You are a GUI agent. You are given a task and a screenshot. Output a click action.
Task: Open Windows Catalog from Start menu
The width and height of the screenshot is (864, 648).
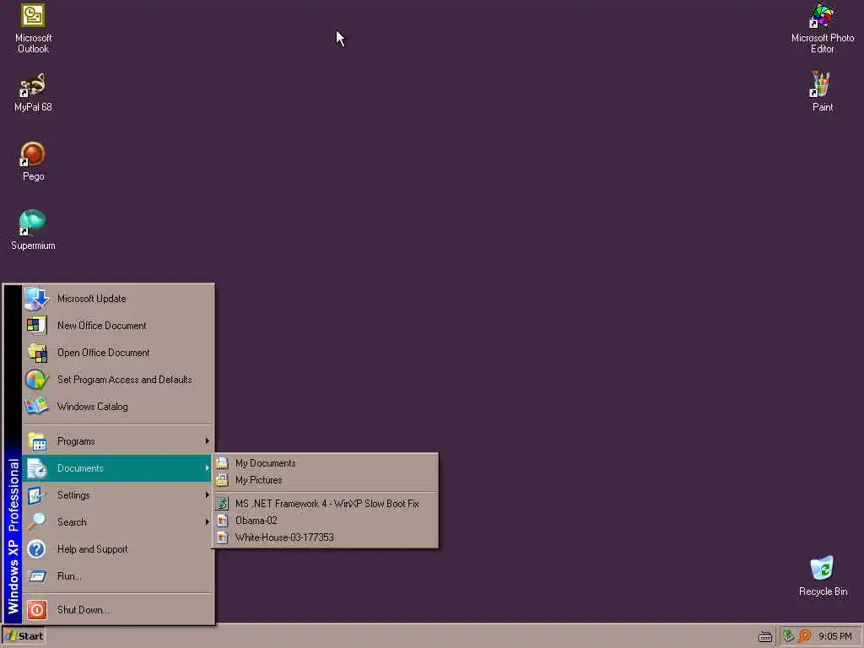[118, 407]
